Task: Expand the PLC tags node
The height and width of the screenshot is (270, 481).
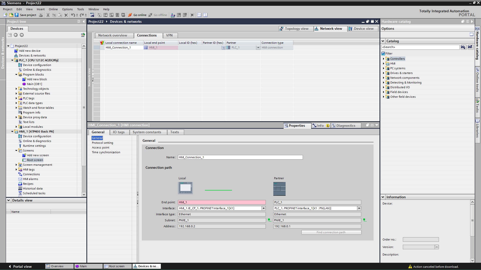Action: point(16,98)
